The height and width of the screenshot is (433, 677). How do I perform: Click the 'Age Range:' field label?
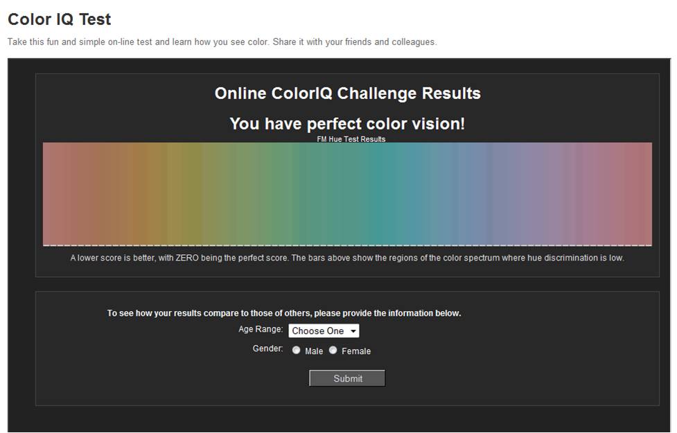[x=261, y=330]
